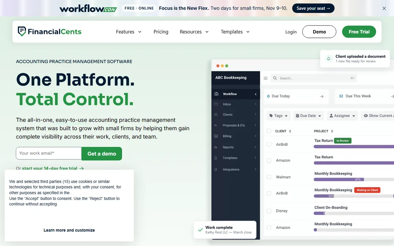The height and width of the screenshot is (246, 394).
Task: Click the Billing icon in sidebar
Action: coord(216,136)
